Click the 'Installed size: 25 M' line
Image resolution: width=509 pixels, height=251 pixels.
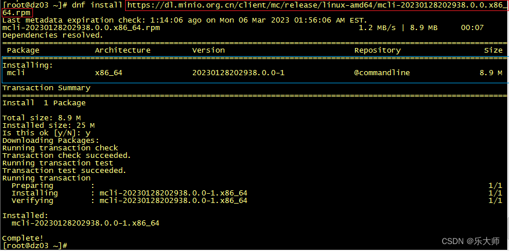[x=49, y=125]
